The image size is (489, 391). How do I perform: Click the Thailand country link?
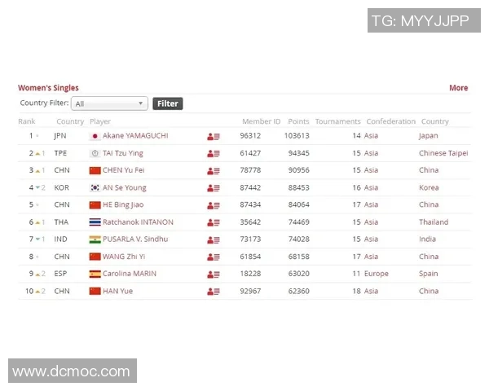coord(434,222)
